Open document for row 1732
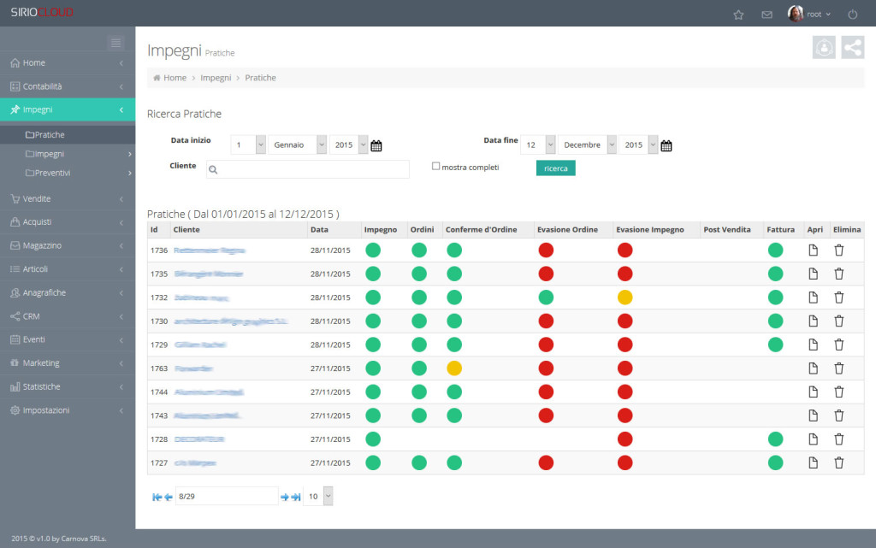The width and height of the screenshot is (876, 548). click(813, 298)
